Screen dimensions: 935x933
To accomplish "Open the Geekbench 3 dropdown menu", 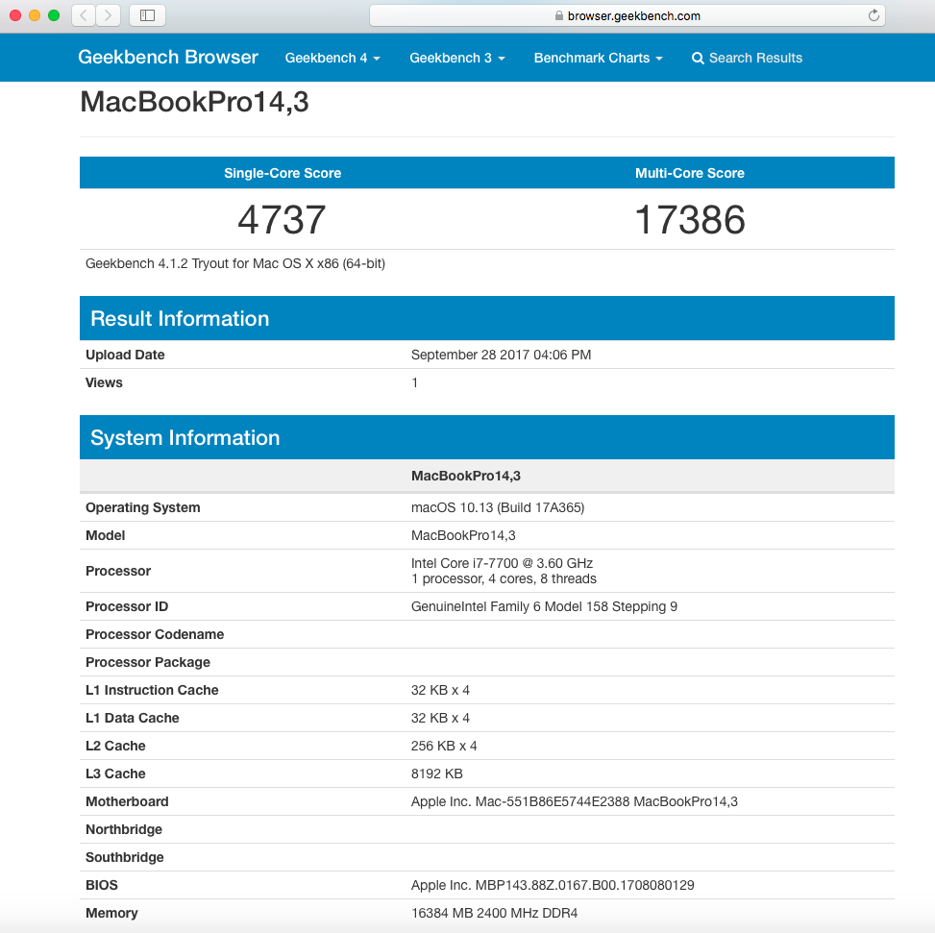I will coord(456,58).
